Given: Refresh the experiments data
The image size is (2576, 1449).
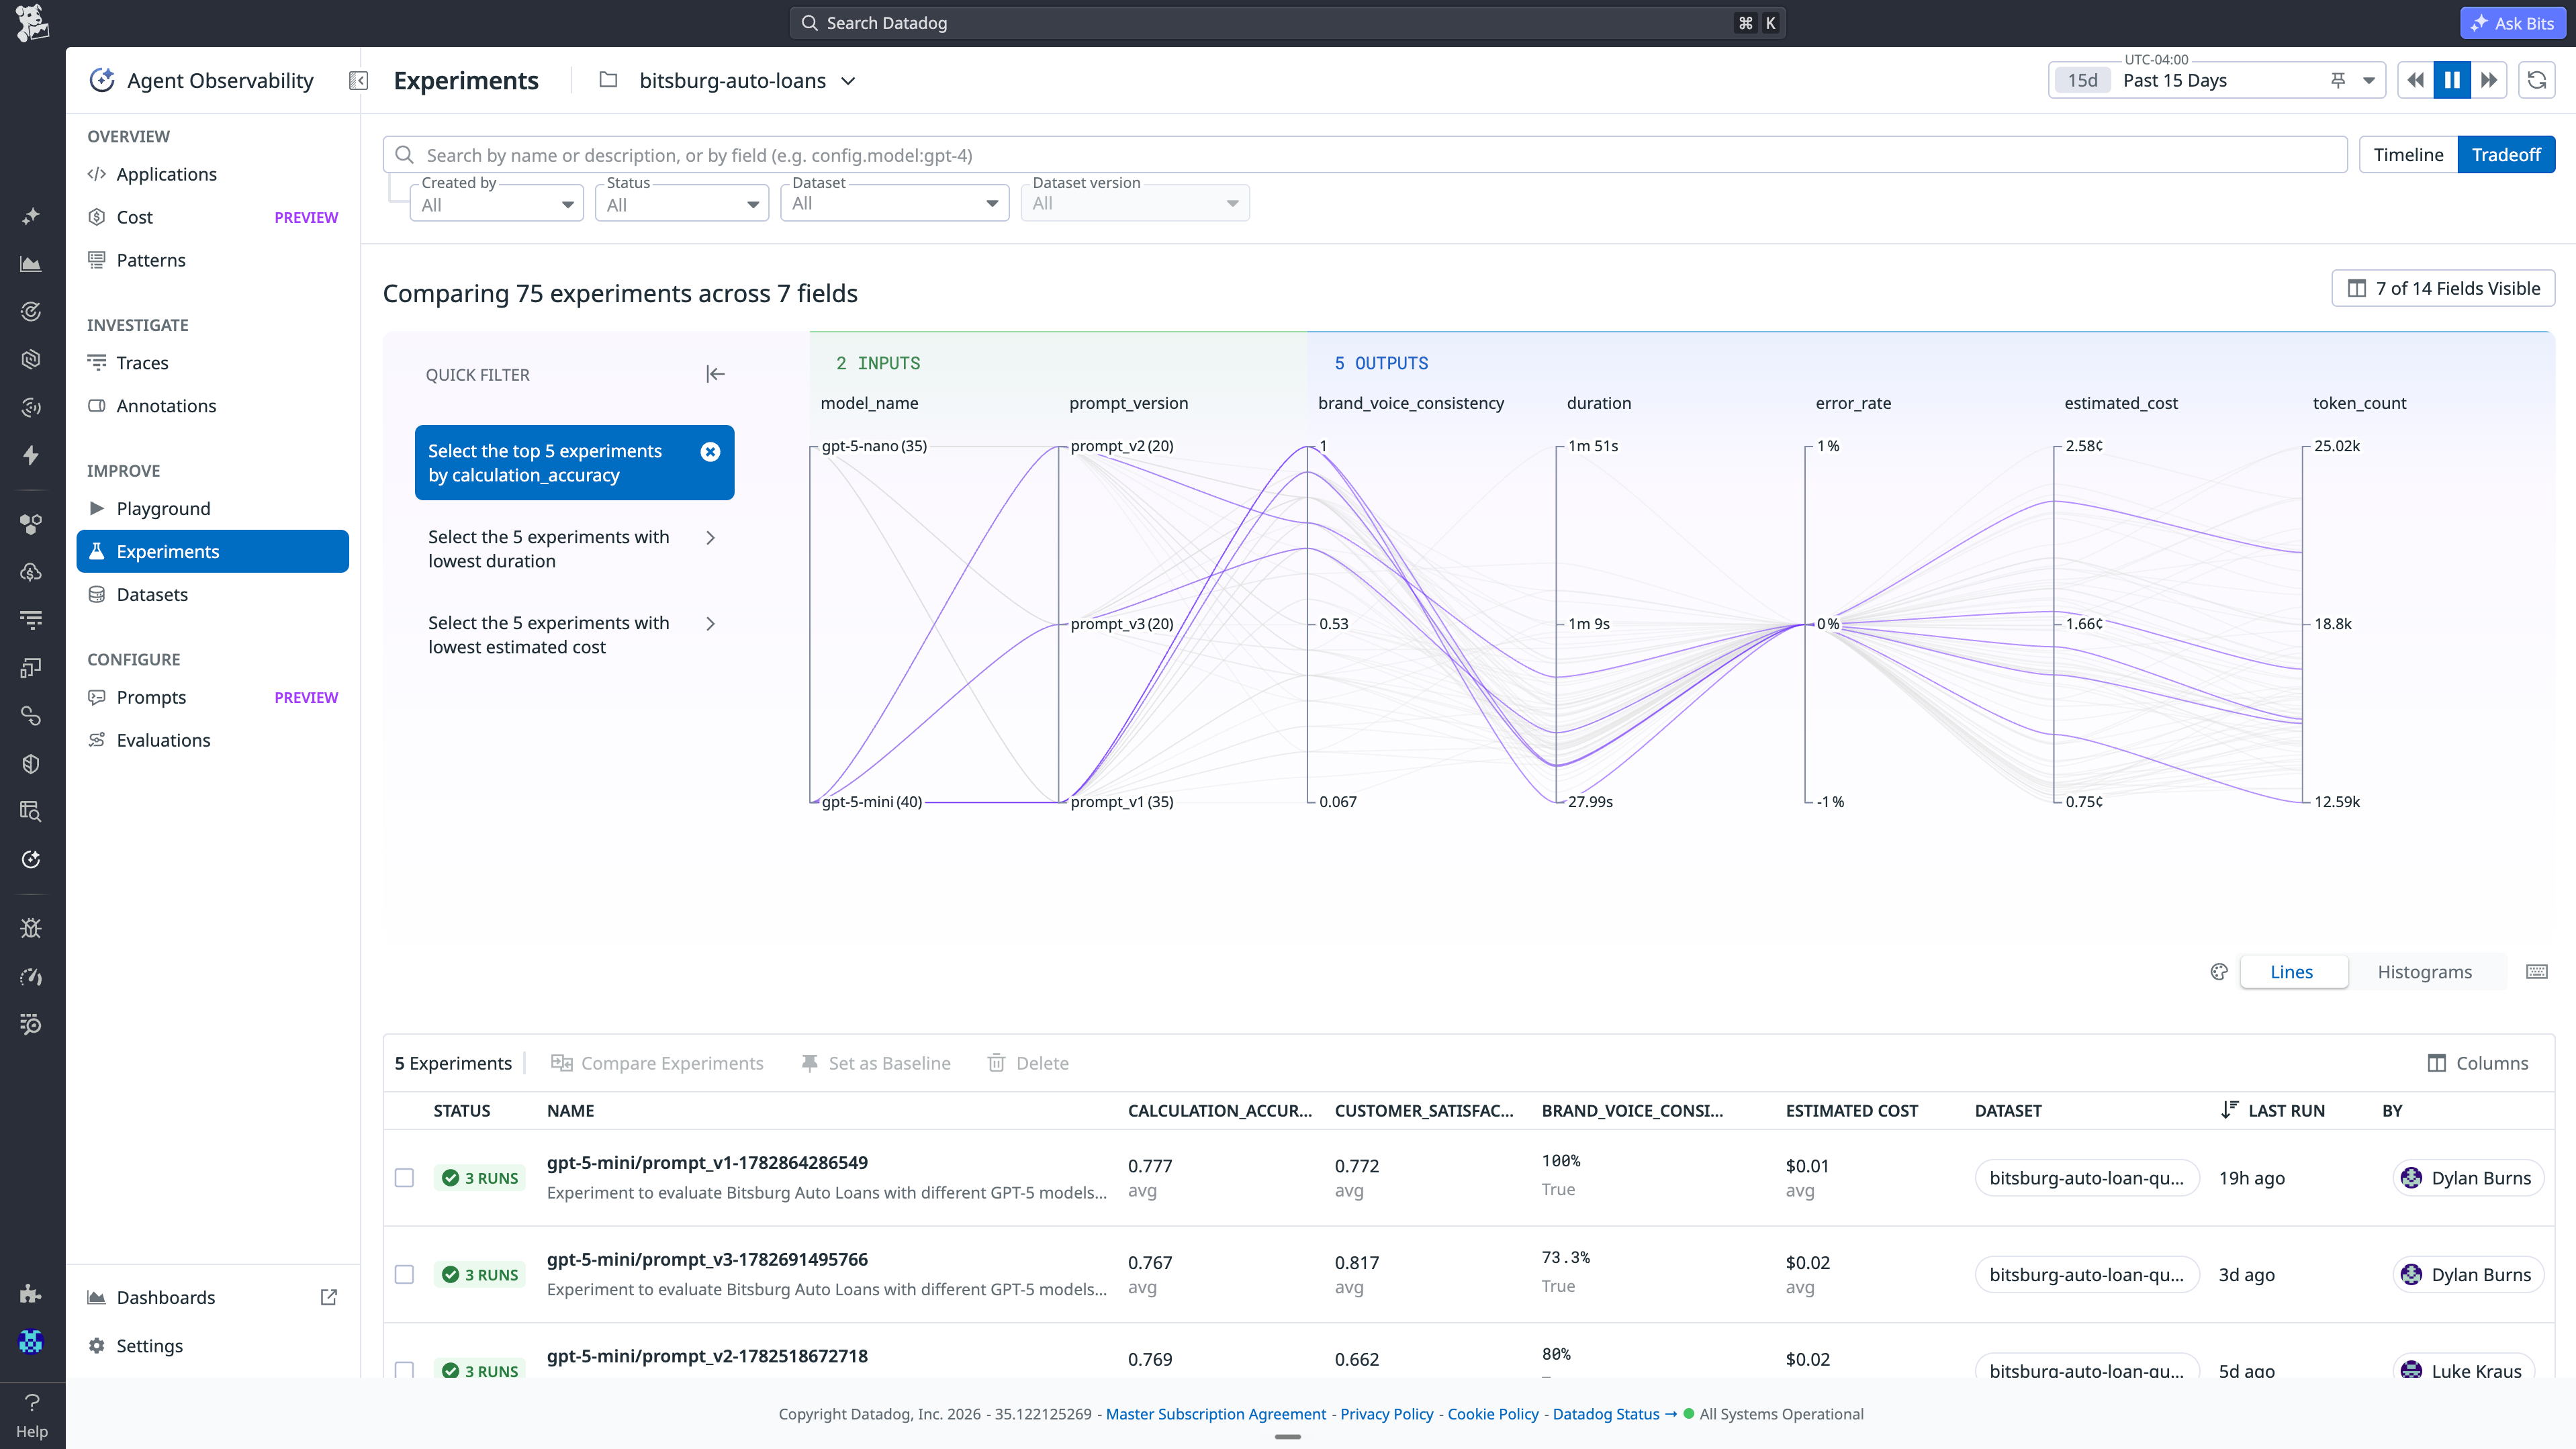Looking at the screenshot, I should click(2537, 80).
